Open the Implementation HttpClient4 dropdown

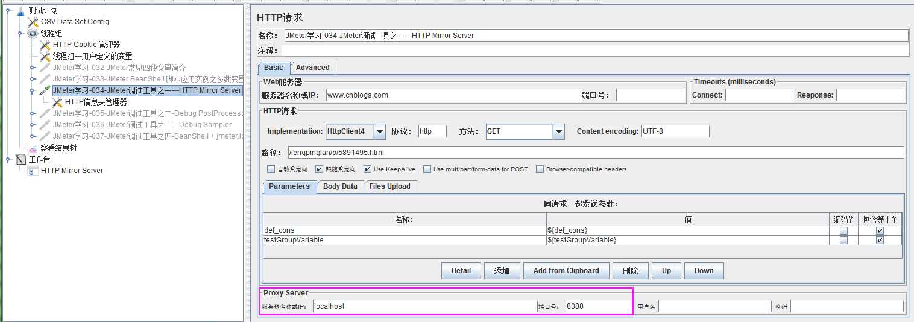(x=380, y=131)
